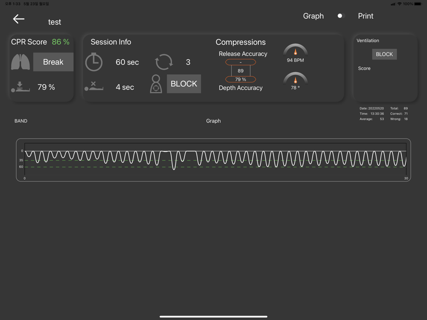The image size is (427, 320).
Task: Click the Time: 13:30:36 entry
Action: [x=371, y=114]
